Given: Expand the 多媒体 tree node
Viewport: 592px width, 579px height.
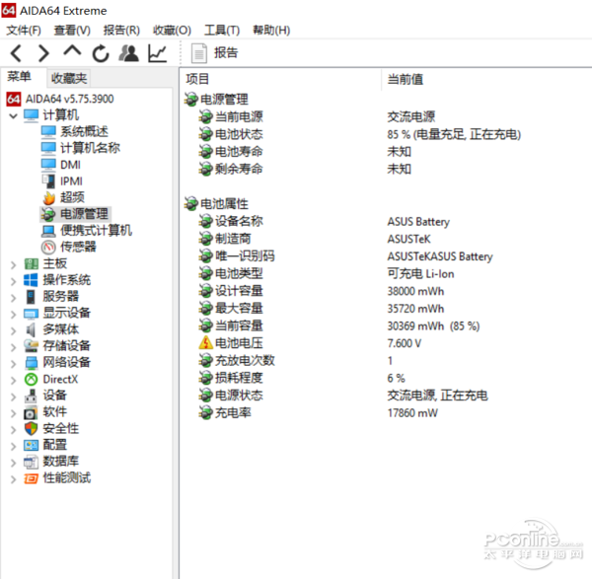Looking at the screenshot, I should 14,330.
